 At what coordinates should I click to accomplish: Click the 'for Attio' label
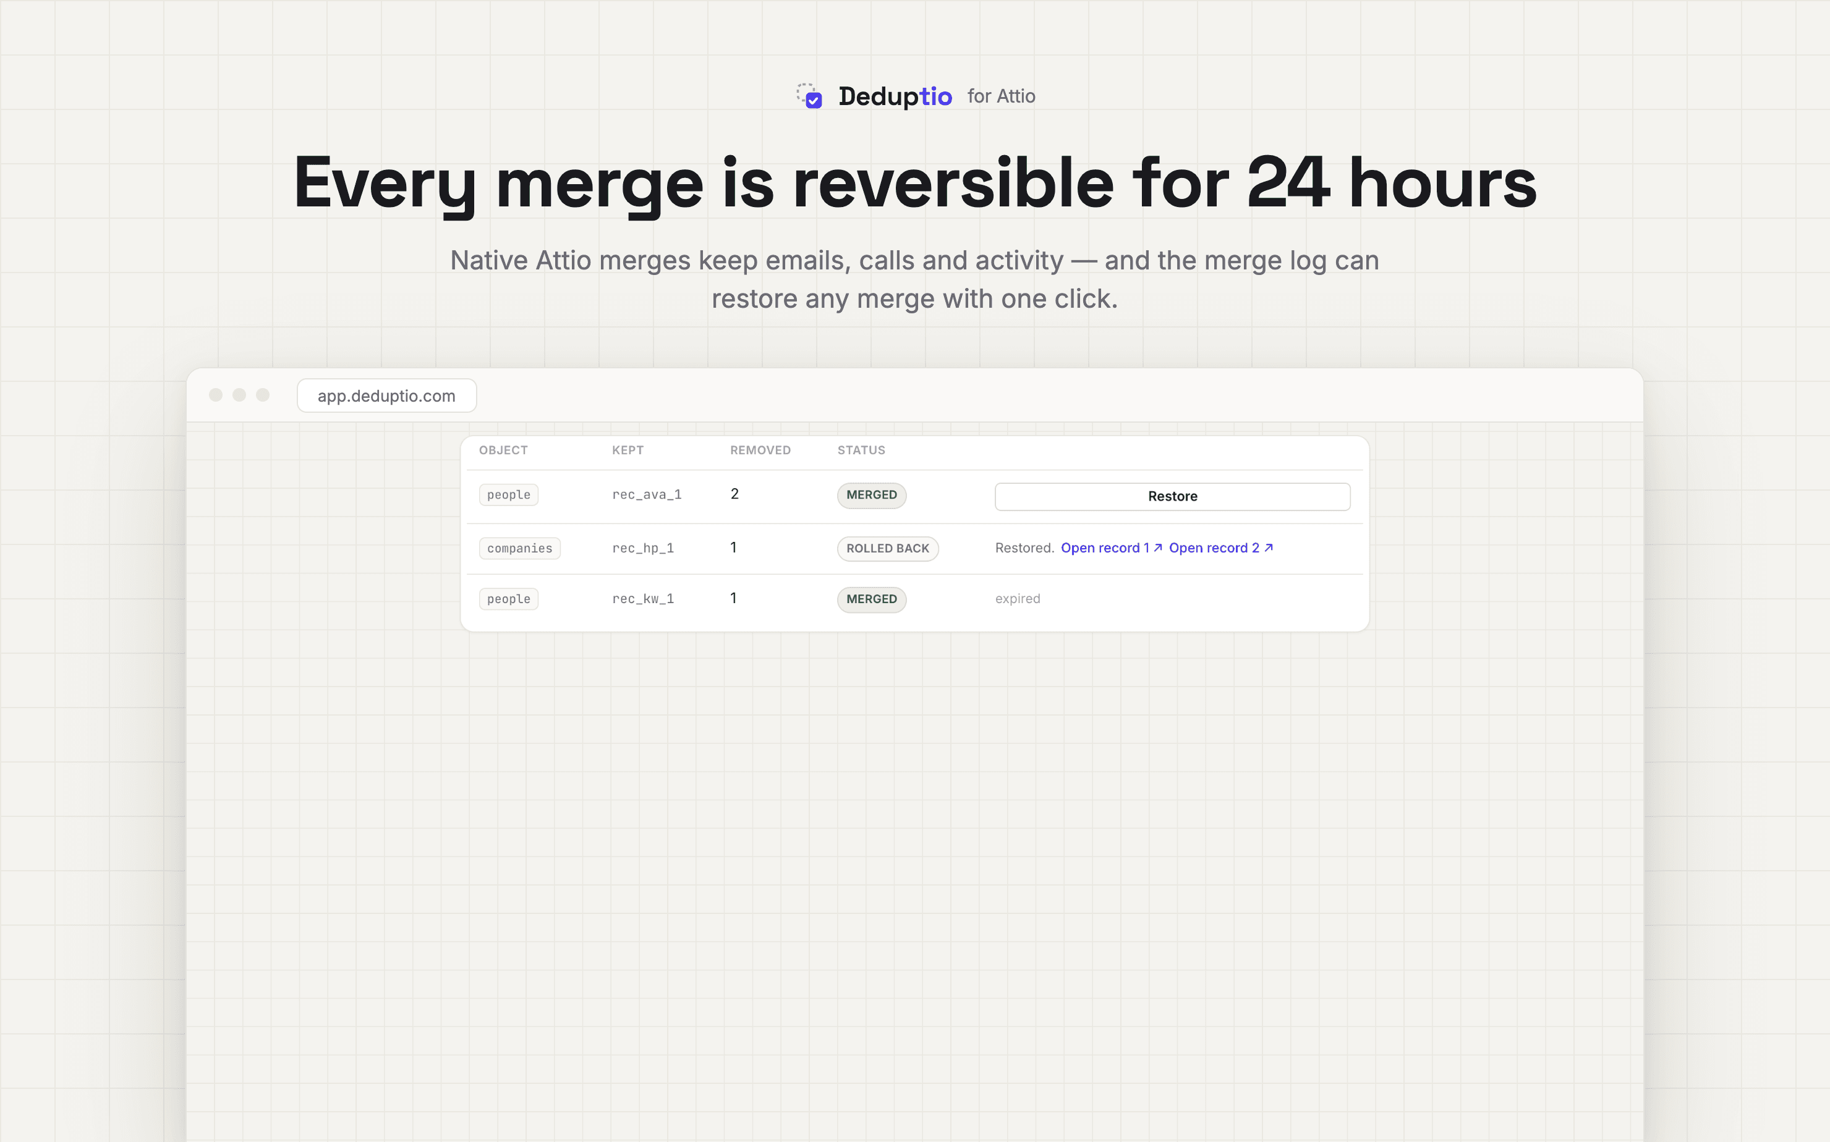point(1001,96)
